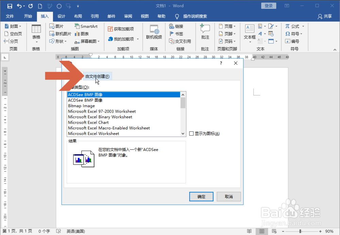The width and height of the screenshot is (340, 235).
Task: Switch to the 布局 (Layout) tab
Action: click(78, 16)
